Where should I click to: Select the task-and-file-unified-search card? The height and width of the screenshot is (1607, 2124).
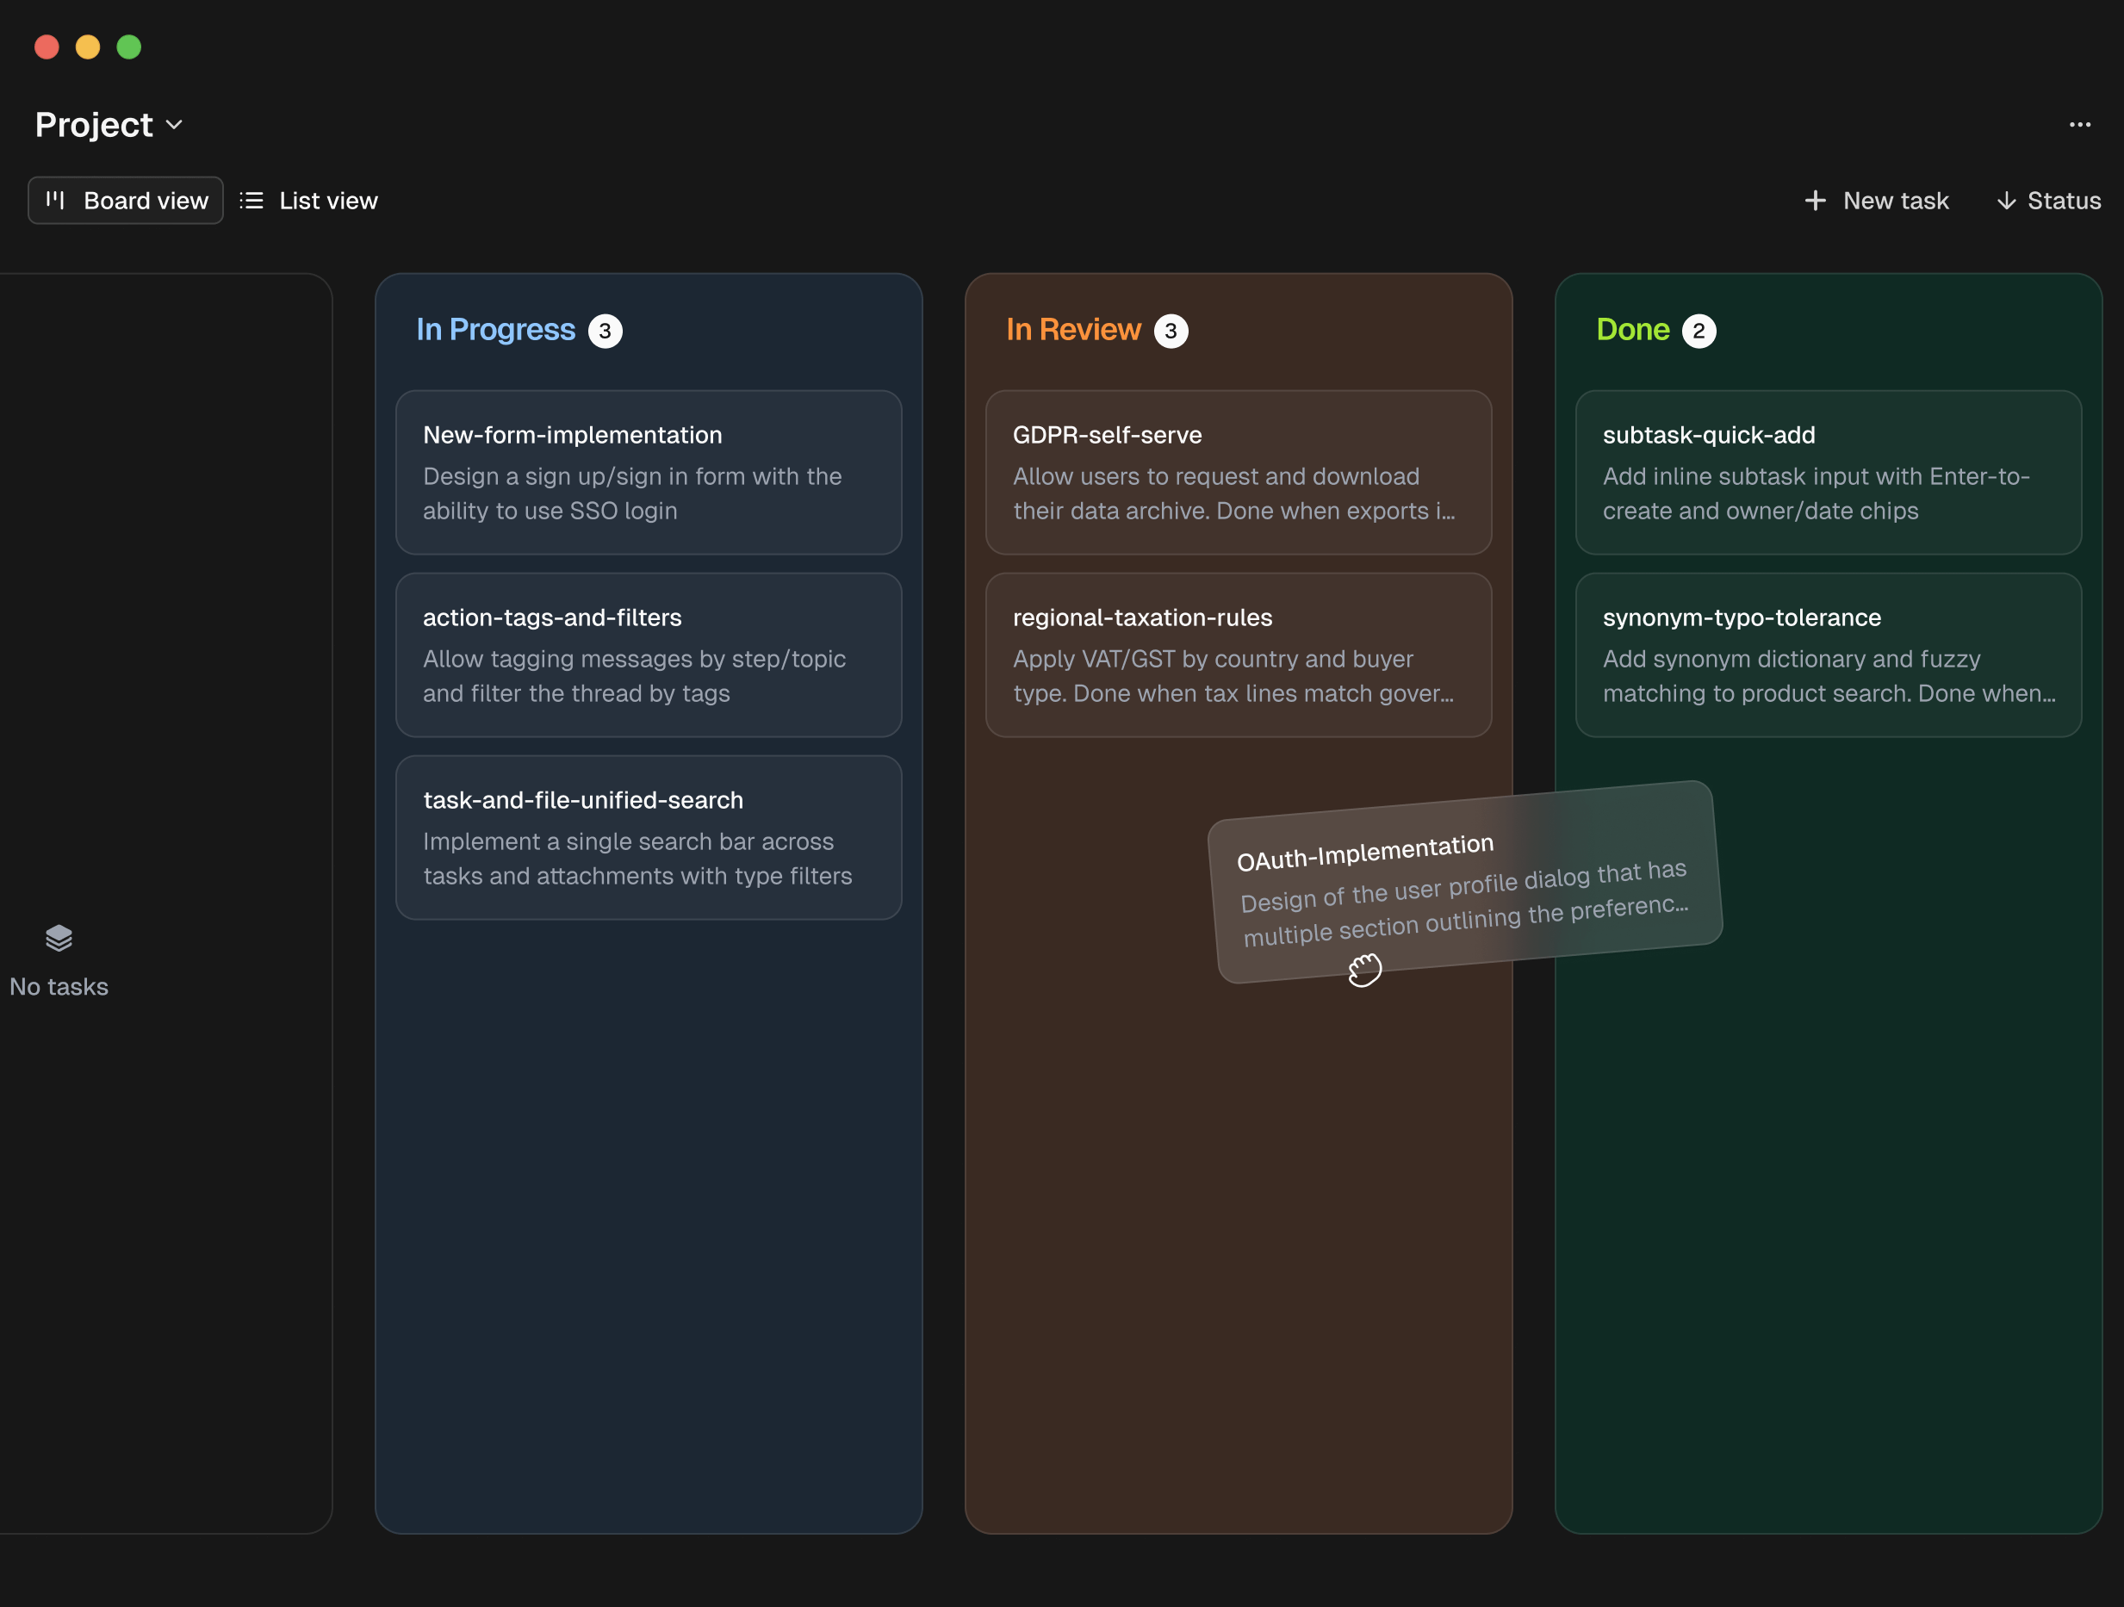point(649,837)
